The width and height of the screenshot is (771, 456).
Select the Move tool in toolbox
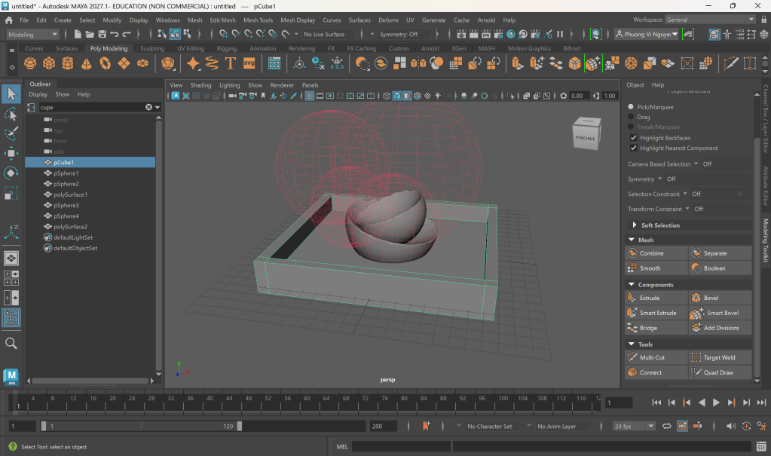click(x=11, y=154)
